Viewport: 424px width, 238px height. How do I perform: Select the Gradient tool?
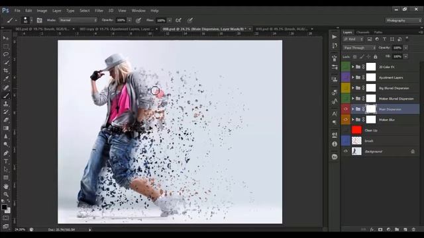(6, 128)
